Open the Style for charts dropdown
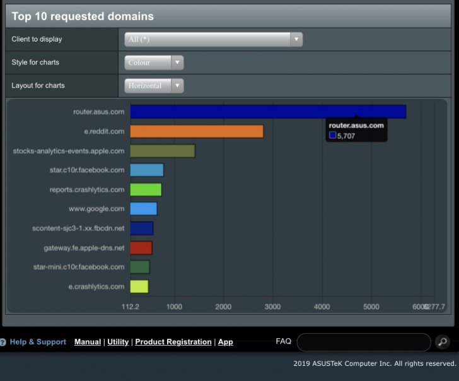Image resolution: width=459 pixels, height=381 pixels. click(154, 62)
